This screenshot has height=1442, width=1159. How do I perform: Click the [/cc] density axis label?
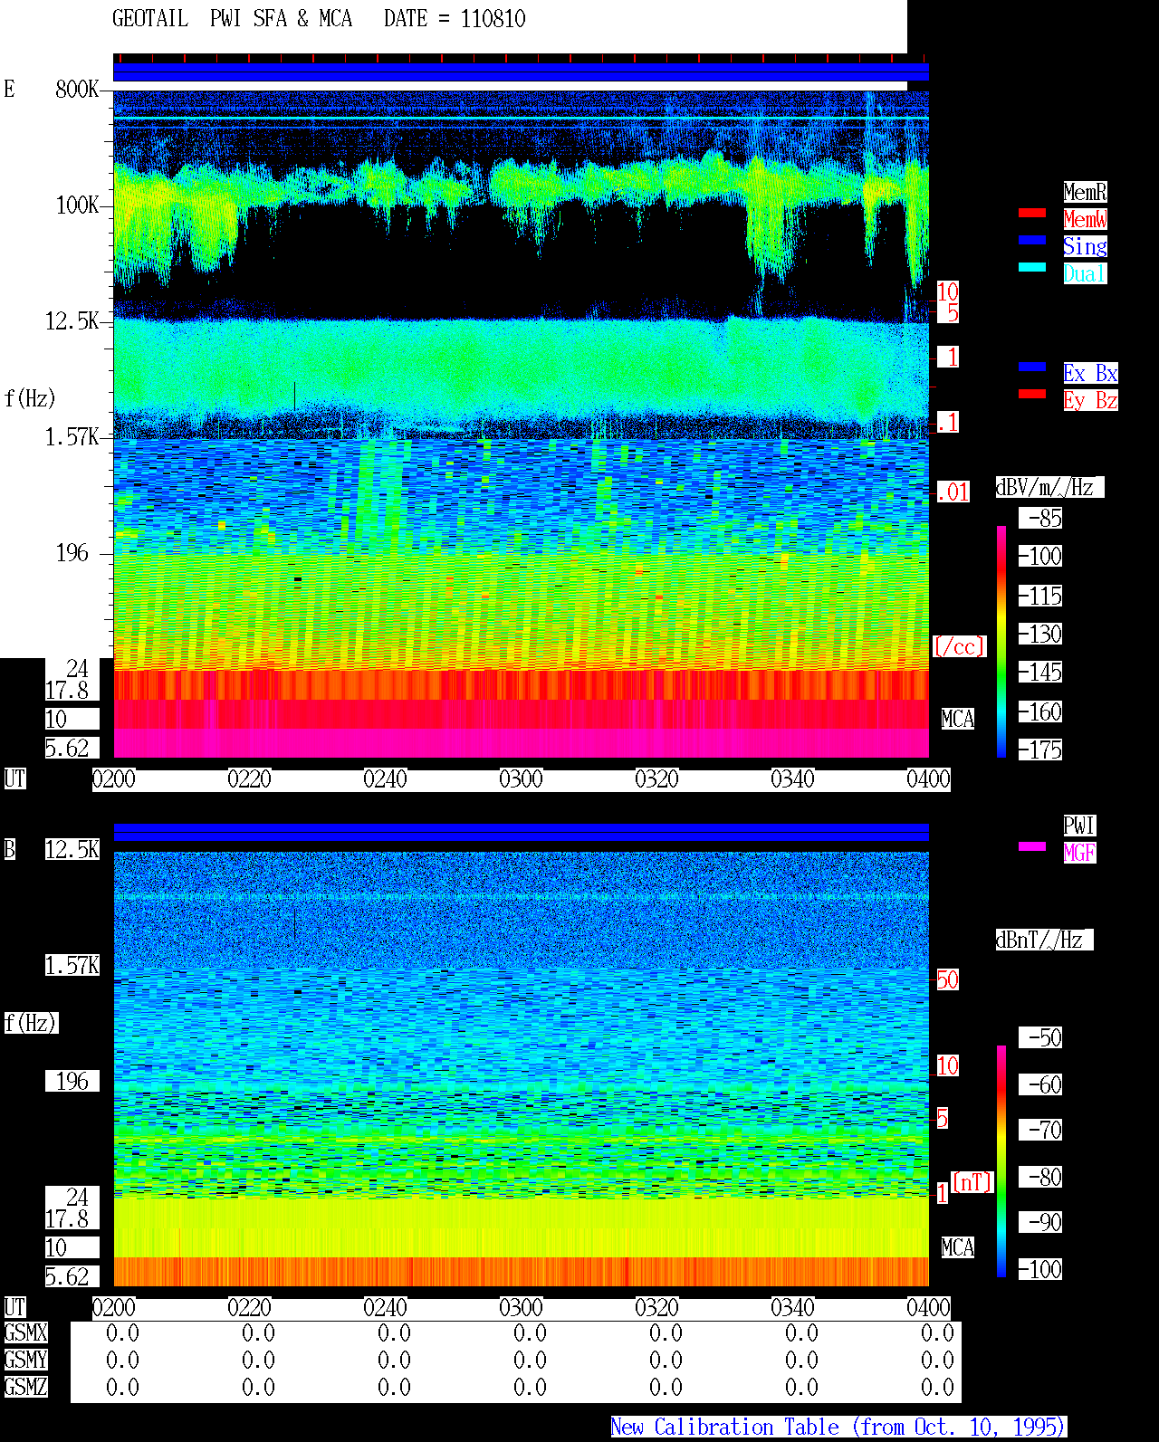click(959, 647)
